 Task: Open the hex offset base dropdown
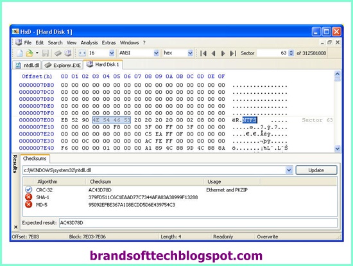tap(190, 53)
